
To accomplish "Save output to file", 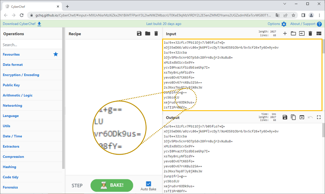I will point(285,117).
